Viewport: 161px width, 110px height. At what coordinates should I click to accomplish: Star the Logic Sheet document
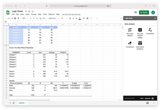click(x=26, y=11)
